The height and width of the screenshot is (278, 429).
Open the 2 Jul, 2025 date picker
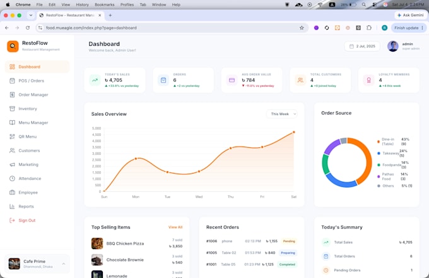tap(362, 46)
